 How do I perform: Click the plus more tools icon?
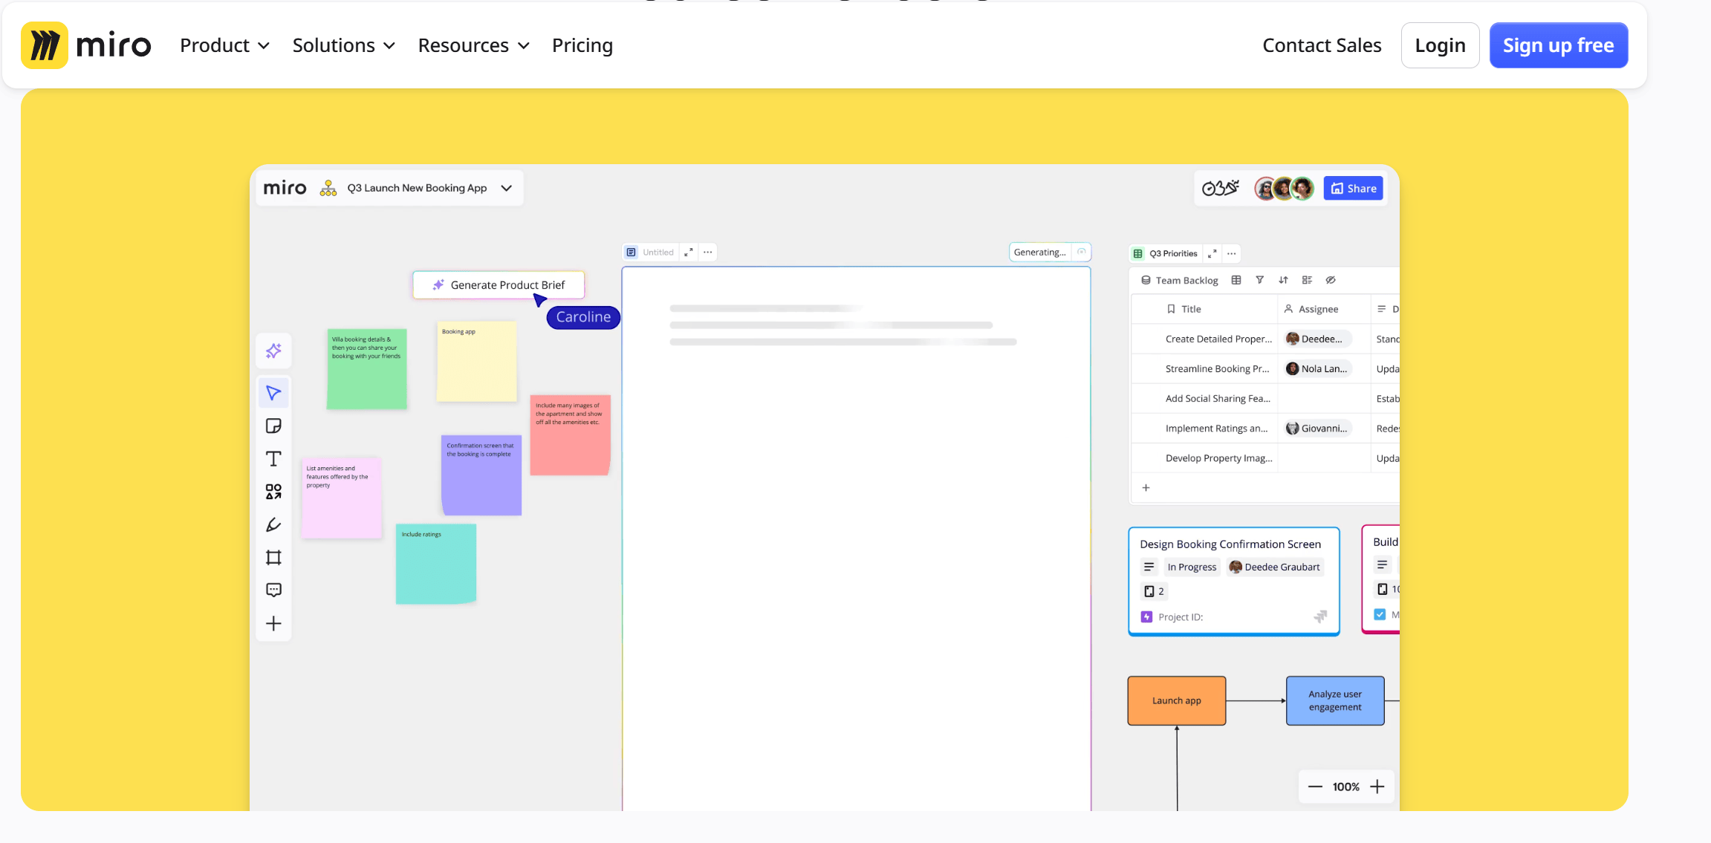click(273, 623)
